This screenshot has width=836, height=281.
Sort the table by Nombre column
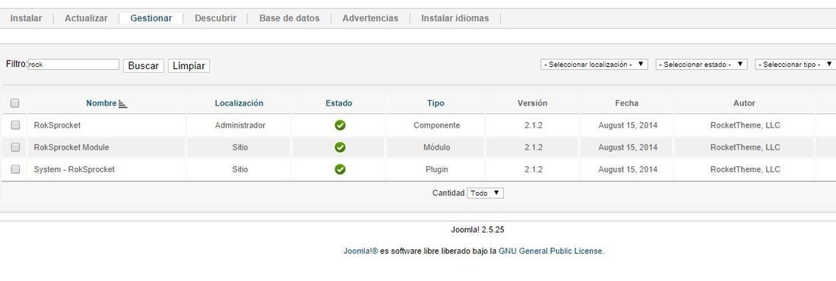click(x=101, y=103)
